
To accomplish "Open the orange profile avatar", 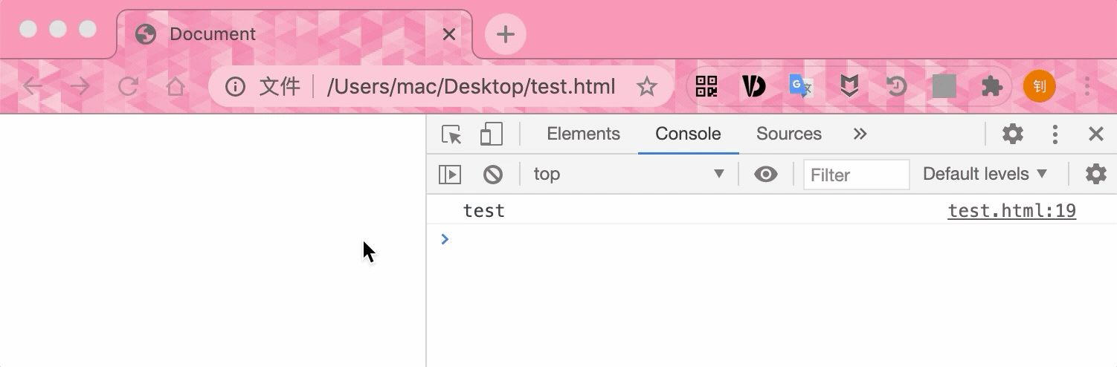I will coord(1039,87).
